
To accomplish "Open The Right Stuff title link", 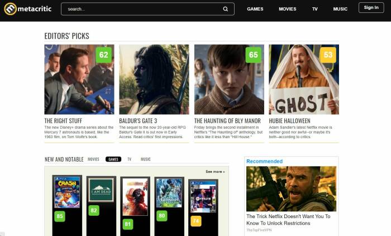I will [x=63, y=121].
